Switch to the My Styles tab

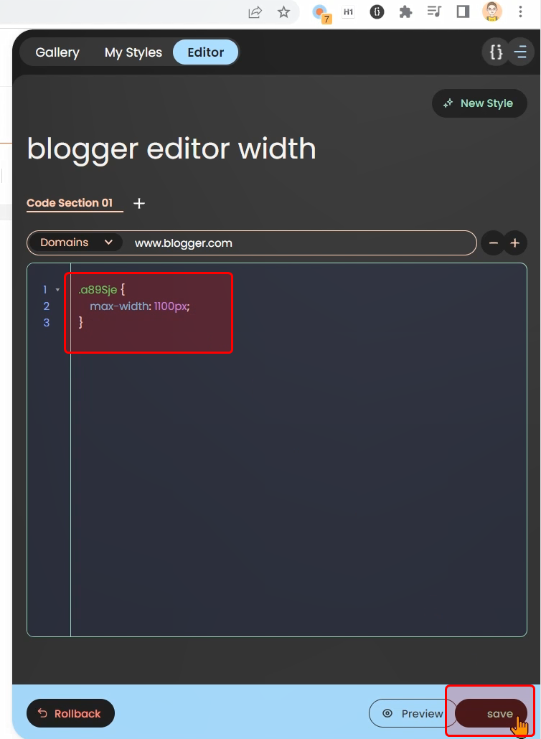click(133, 52)
